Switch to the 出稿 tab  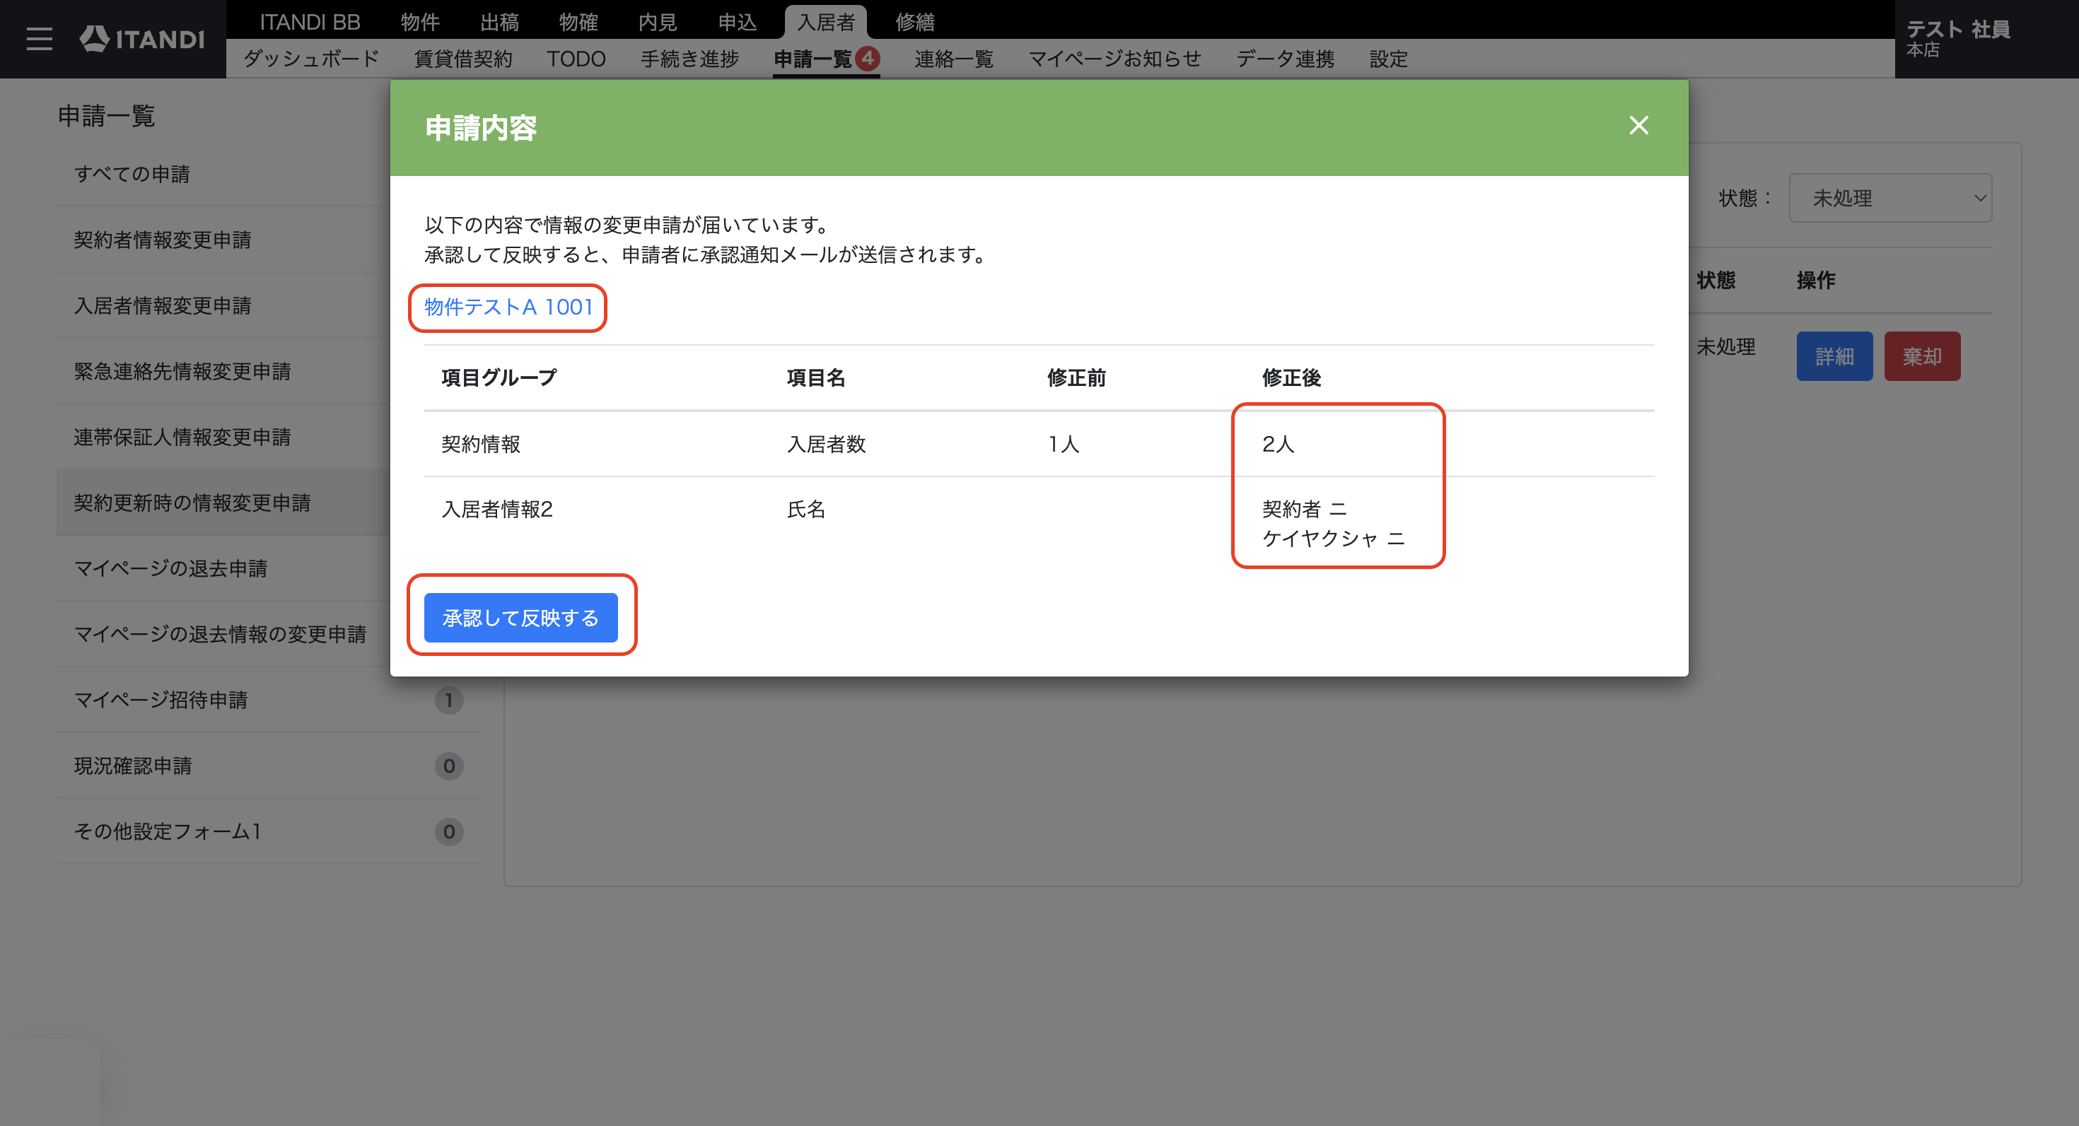coord(499,22)
